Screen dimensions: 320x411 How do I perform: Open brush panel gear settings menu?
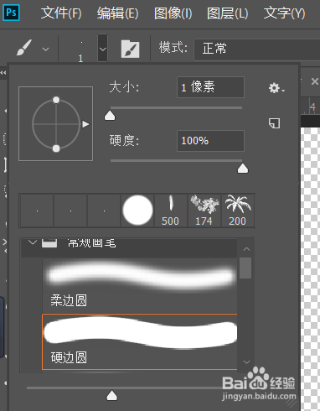276,88
